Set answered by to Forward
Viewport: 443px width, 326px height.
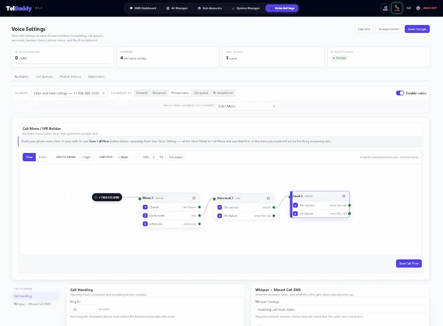pos(142,93)
